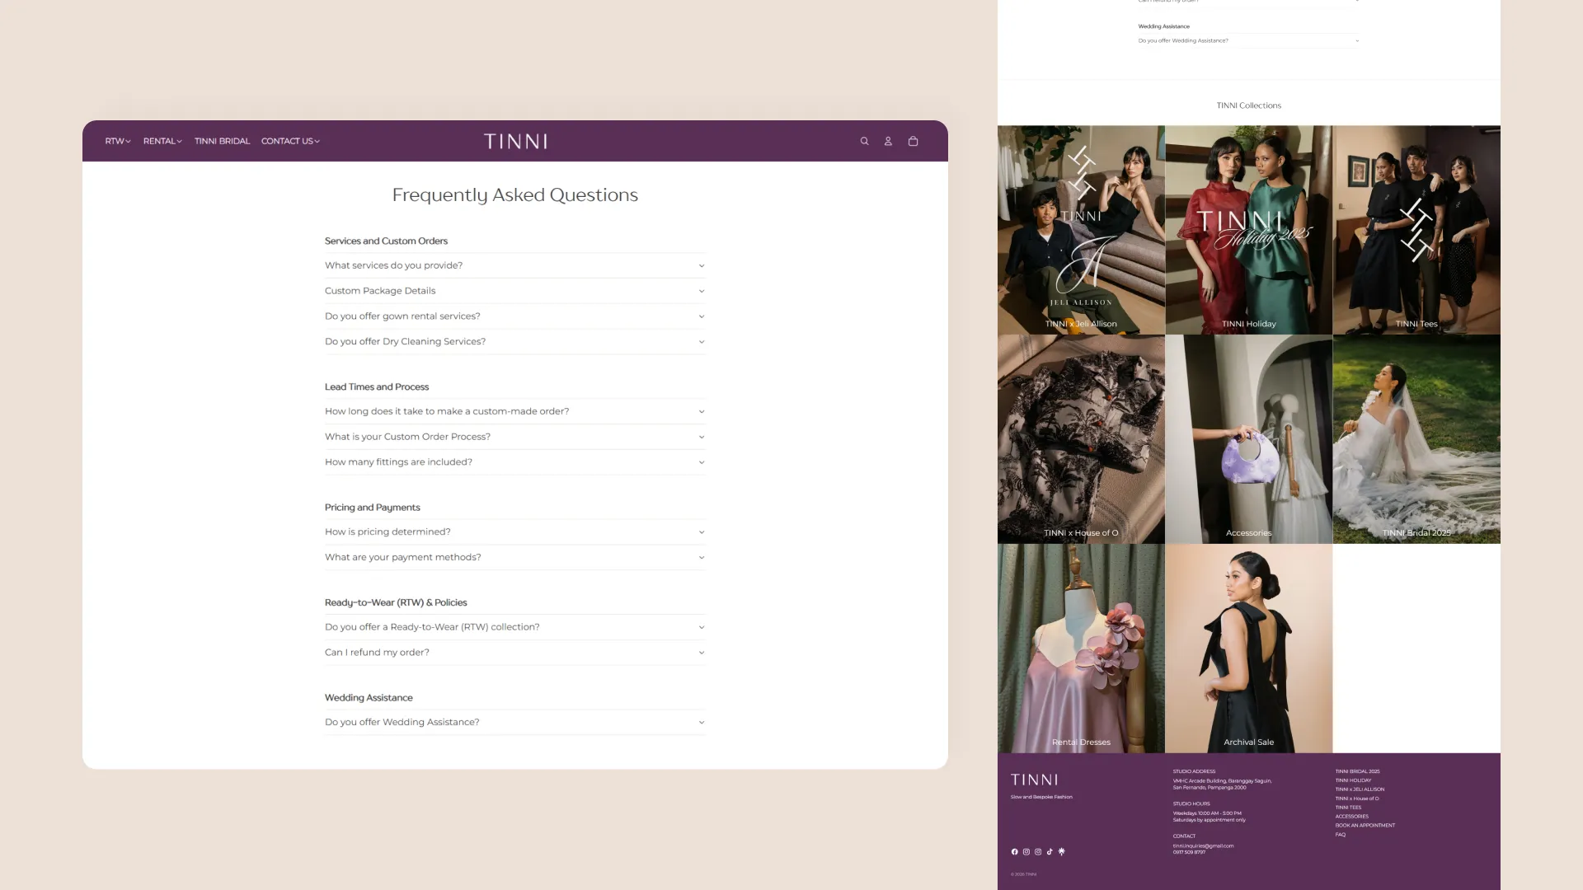Click the Linktree icon in footer
The width and height of the screenshot is (1583, 890).
(x=1061, y=851)
